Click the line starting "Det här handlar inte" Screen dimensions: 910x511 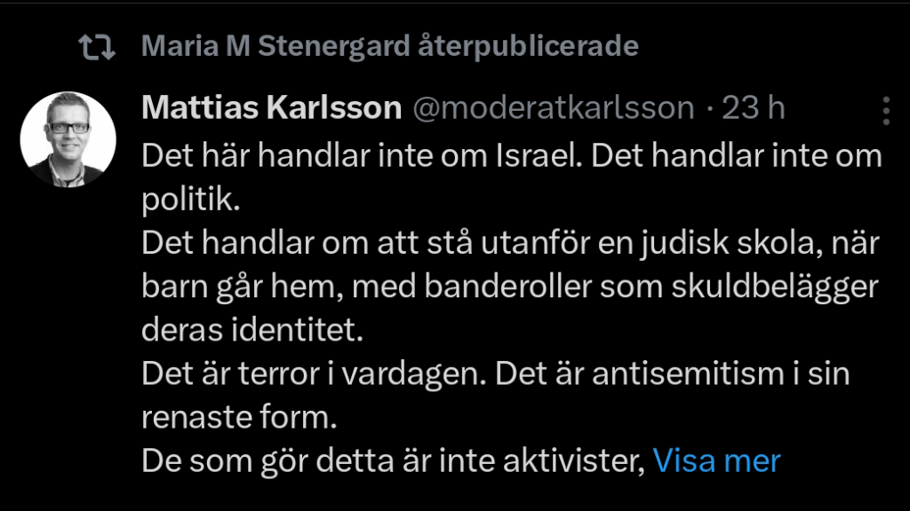coord(511,156)
